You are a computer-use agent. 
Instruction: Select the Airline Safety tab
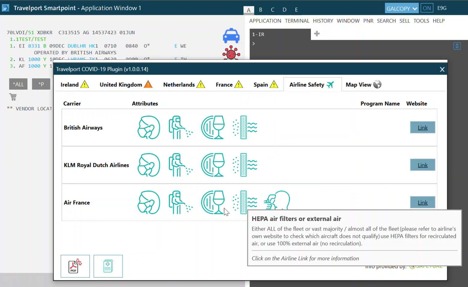coord(312,85)
